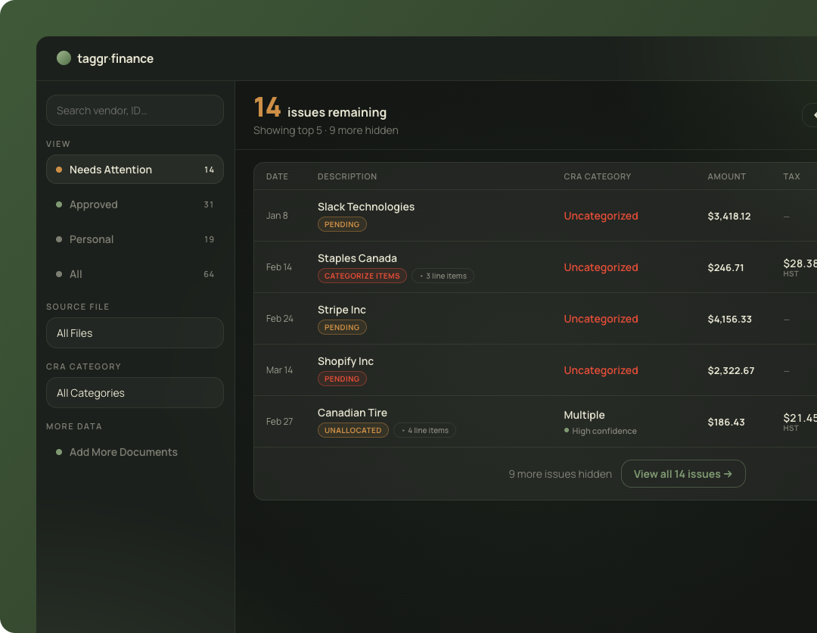Screen dimensions: 817x633
Task: Click the Needs Attention count 14
Action: tap(209, 170)
